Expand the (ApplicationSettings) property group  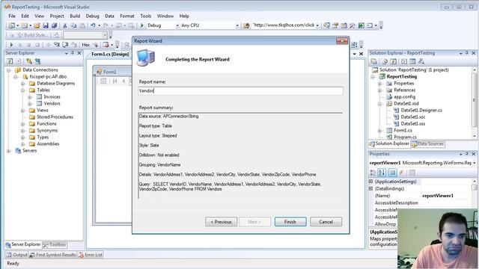[x=371, y=182]
